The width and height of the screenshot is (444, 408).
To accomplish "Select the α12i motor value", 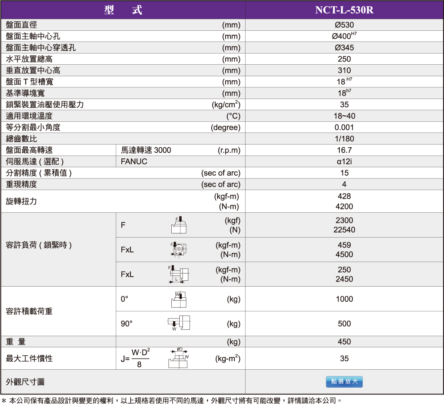I will click(344, 161).
